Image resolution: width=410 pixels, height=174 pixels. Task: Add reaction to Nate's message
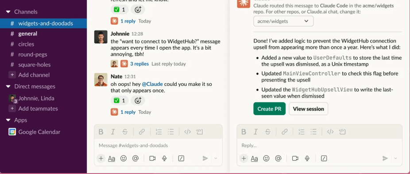point(138,101)
